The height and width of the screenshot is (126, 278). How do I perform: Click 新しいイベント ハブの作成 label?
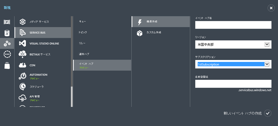(x=242, y=114)
